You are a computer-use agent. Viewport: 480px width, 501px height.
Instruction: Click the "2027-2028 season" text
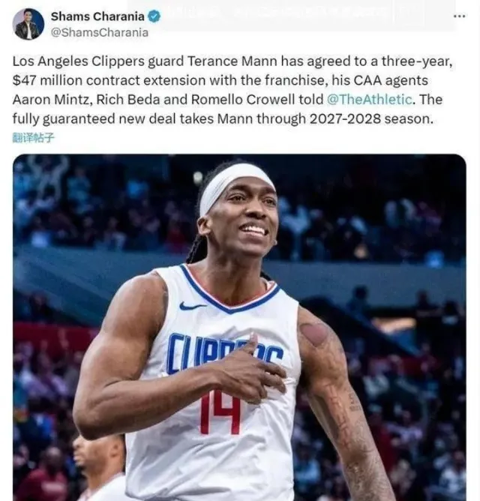tap(371, 118)
